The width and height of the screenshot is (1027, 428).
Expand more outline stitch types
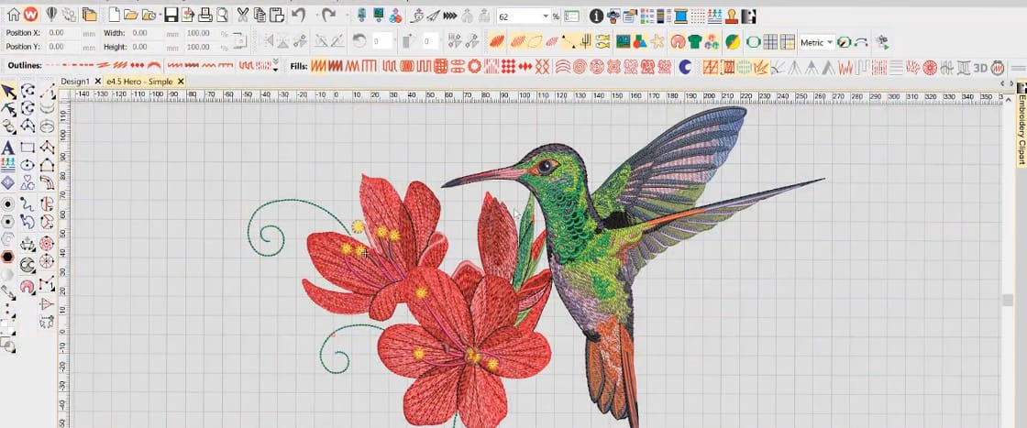(x=275, y=66)
